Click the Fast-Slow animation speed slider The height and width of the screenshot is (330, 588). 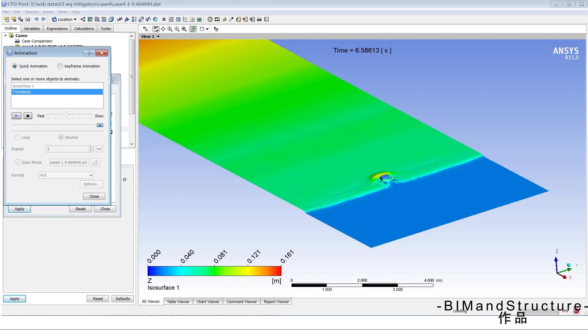66,115
